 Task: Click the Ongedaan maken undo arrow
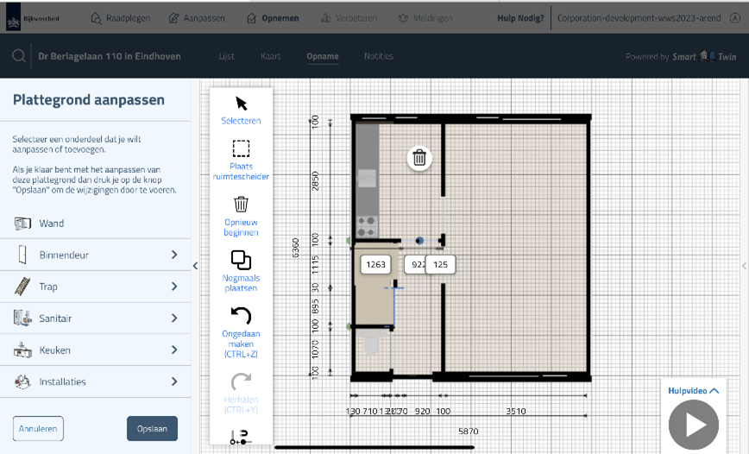coord(241,315)
